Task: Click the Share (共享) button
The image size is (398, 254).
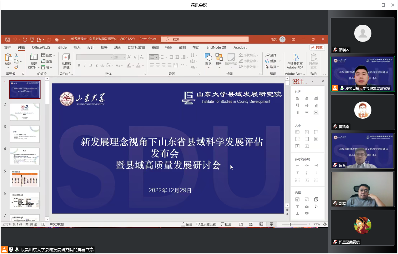Action: [317, 47]
